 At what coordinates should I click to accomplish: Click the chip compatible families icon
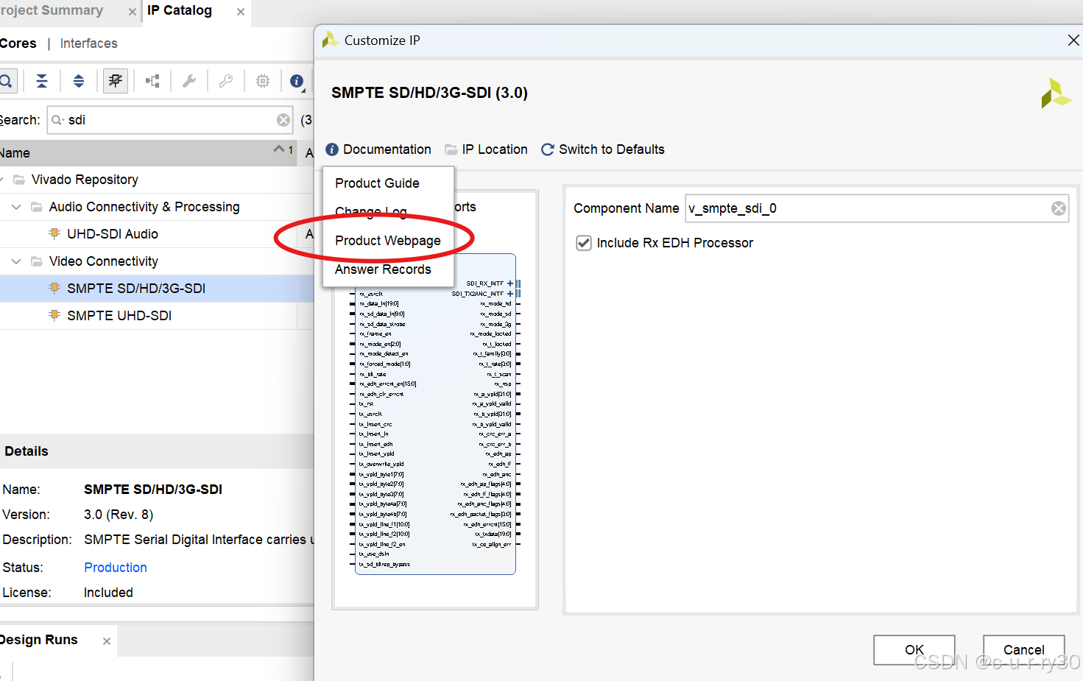(263, 81)
